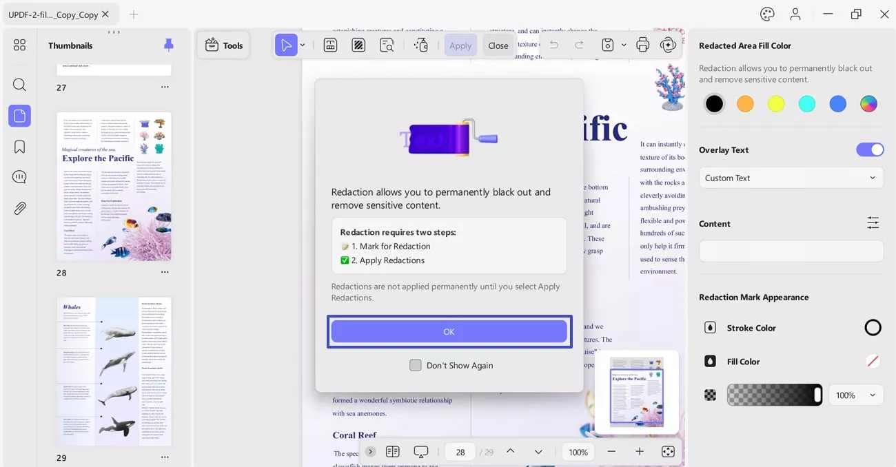Add a new tab with plus icon
The image size is (896, 467).
(134, 14)
